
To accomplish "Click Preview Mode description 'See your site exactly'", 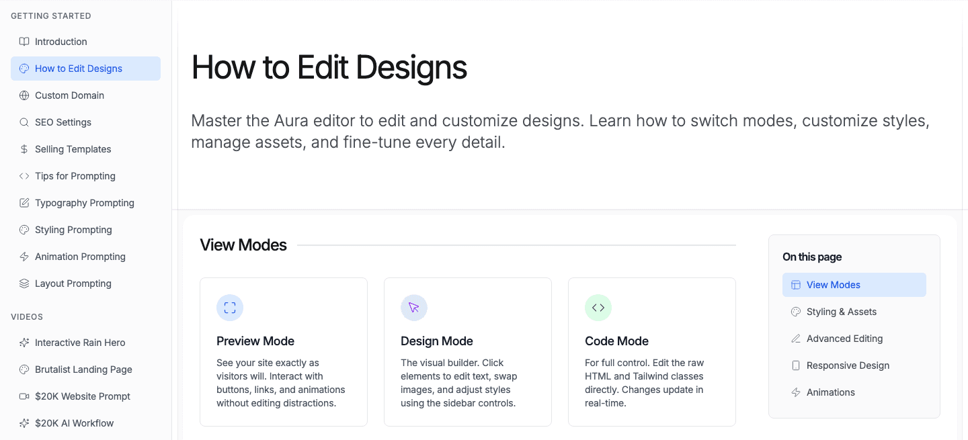I will (281, 383).
